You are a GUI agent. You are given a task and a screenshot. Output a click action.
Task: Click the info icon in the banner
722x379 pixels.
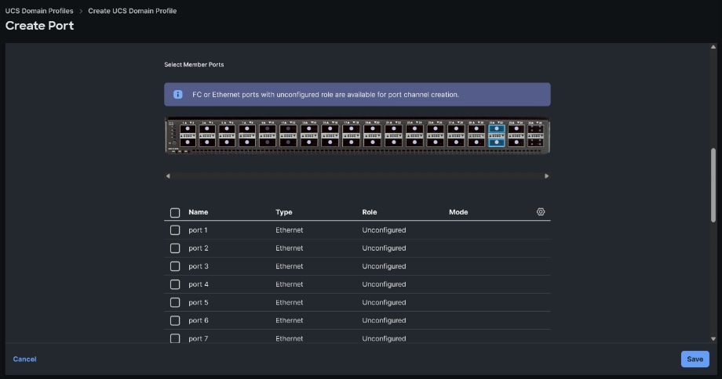tap(177, 94)
